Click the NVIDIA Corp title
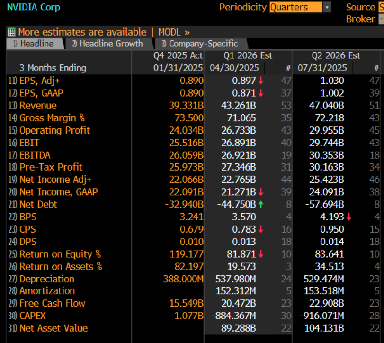The height and width of the screenshot is (343, 384). coord(34,7)
